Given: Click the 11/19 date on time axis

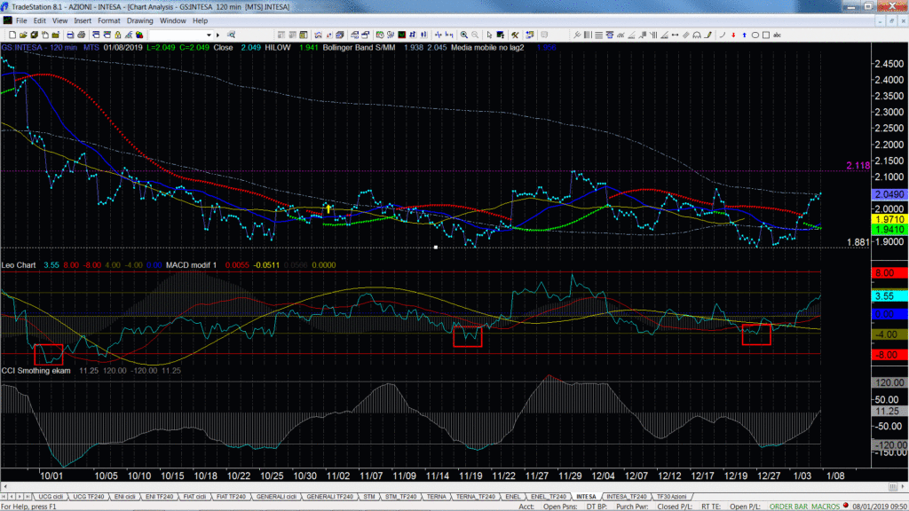Looking at the screenshot, I should pos(470,476).
